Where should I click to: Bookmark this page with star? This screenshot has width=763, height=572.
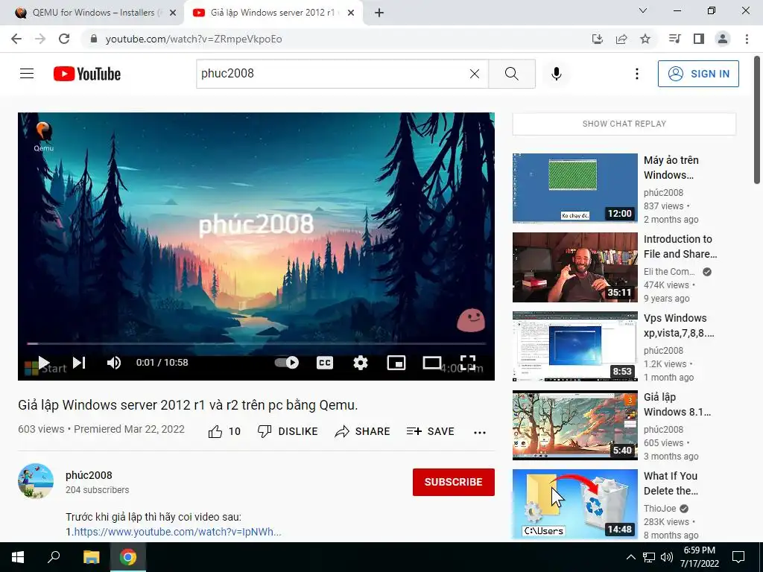coord(645,39)
